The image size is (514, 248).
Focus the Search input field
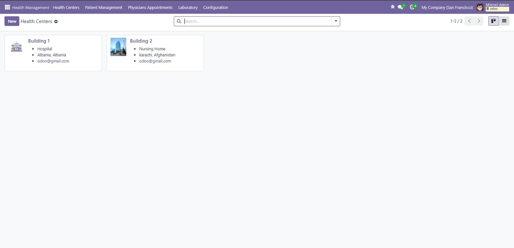pyautogui.click(x=257, y=21)
